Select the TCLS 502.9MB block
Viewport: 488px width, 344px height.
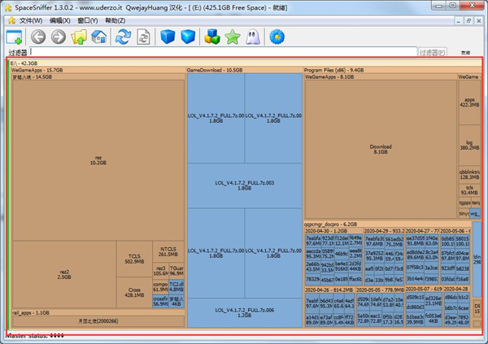pos(134,259)
